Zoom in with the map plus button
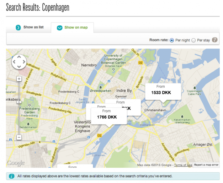Screen dimensions: 223x183 pos(19,79)
